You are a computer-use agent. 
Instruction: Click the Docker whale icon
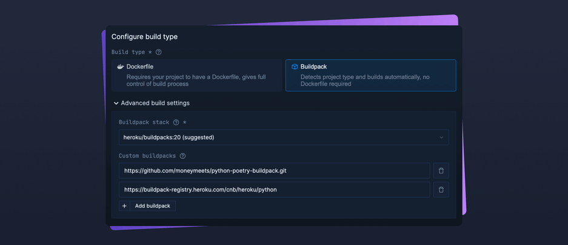tap(120, 67)
